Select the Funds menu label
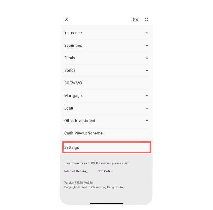 (70, 58)
